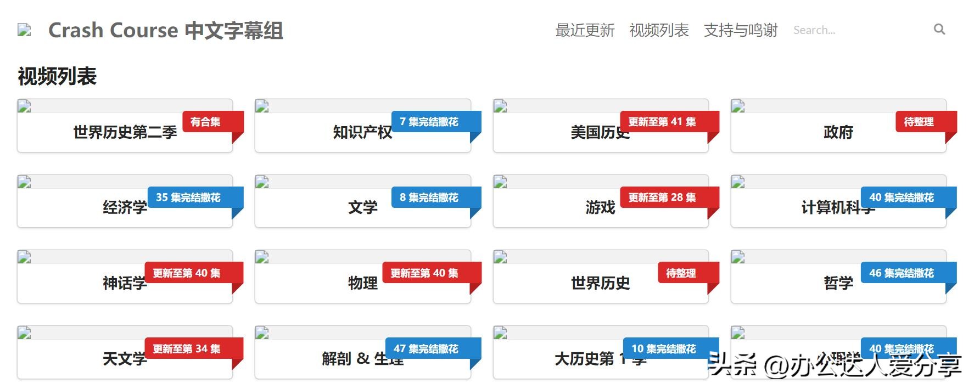This screenshot has height=389, width=974.
Task: Click the broken thumbnail on 游戏 card
Action: (500, 182)
